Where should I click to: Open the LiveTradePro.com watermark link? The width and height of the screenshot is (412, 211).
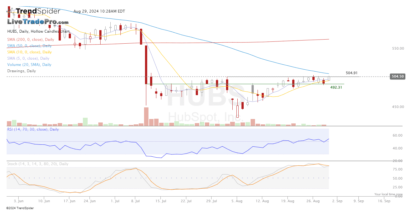38,22
